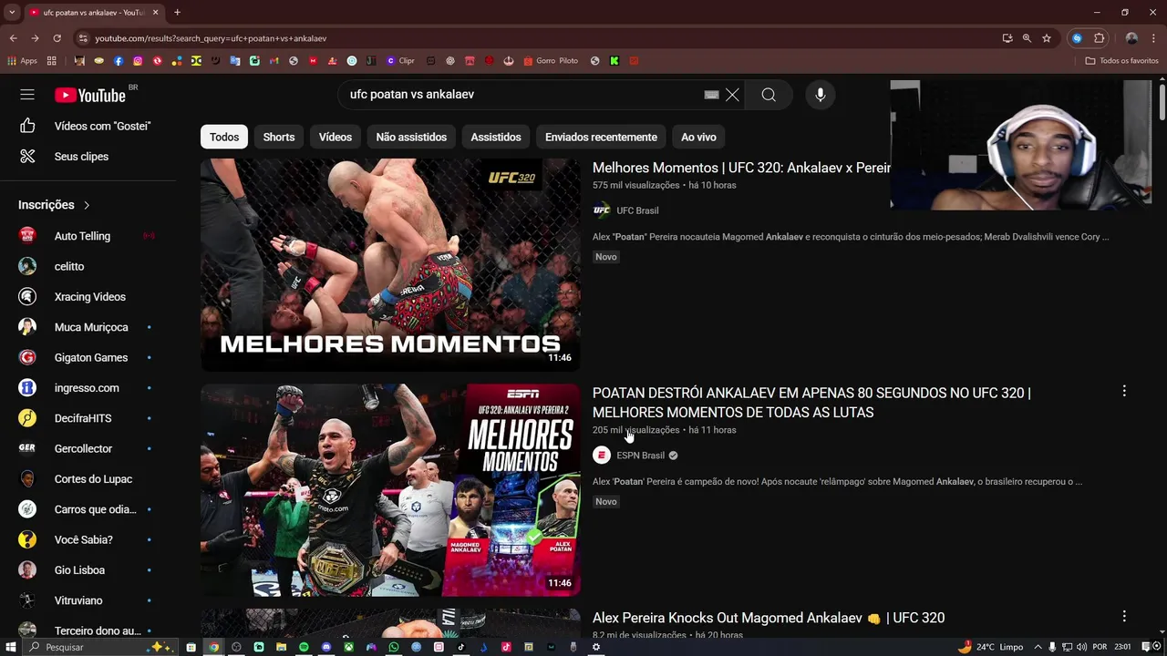1167x656 pixels.
Task: Reload the page with the refresh button
Action: tap(57, 38)
